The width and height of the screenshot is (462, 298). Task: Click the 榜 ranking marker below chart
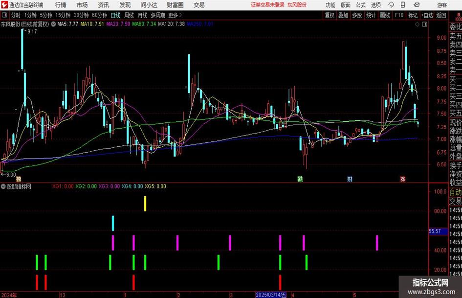tap(19, 179)
